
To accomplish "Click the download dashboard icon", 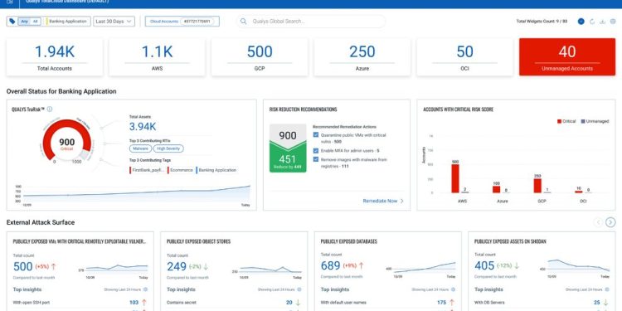I will [602, 22].
